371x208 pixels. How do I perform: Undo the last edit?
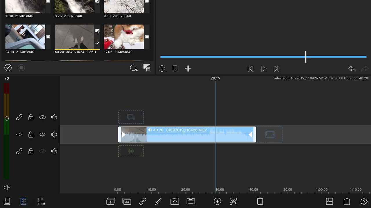[352, 68]
